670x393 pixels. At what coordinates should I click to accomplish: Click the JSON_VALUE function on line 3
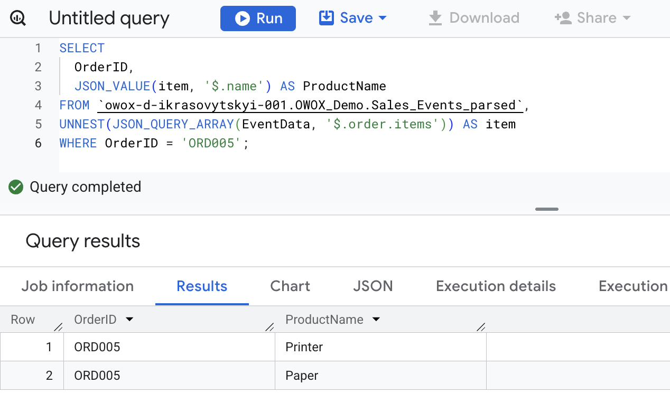113,86
